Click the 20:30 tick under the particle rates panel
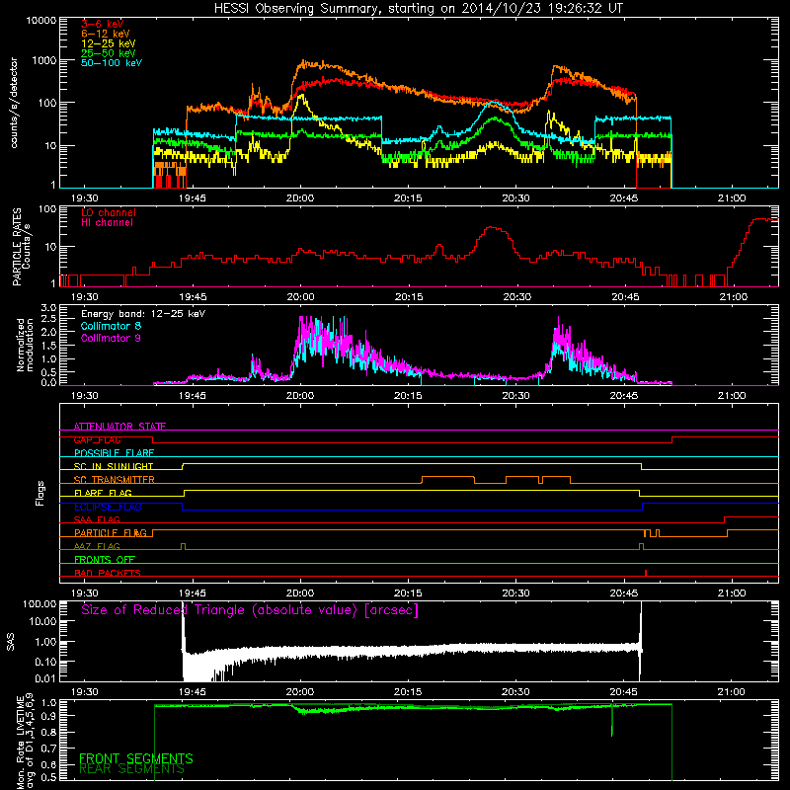This screenshot has width=790, height=790. coord(516,297)
